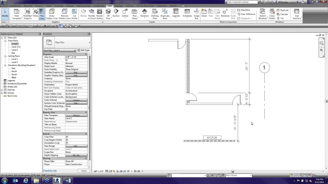Open Internet Explorer from the taskbar
The width and height of the screenshot is (328, 184).
(x=26, y=181)
